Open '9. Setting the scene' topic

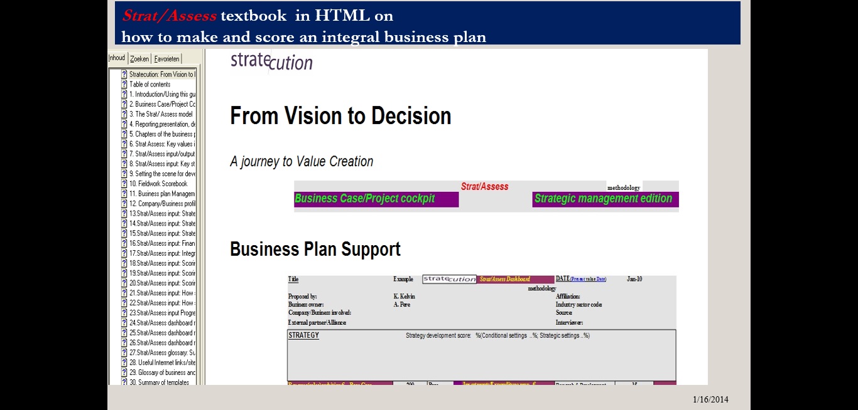(162, 174)
